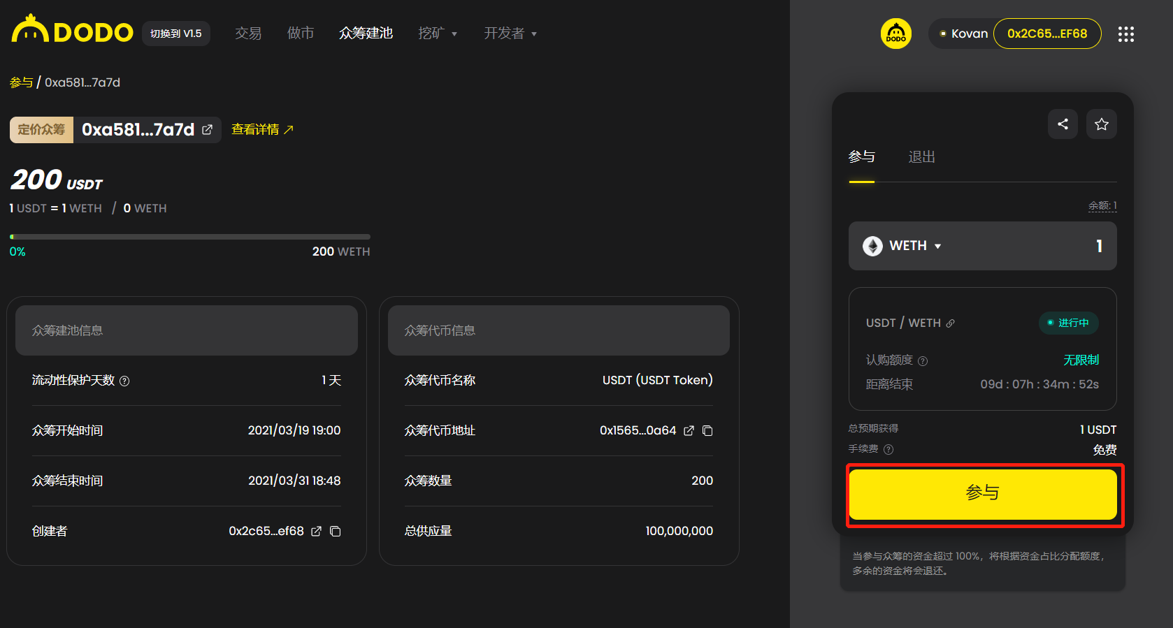Click the help icon beside 流动性保护天数
Screen dimensions: 1173x628
tap(124, 381)
